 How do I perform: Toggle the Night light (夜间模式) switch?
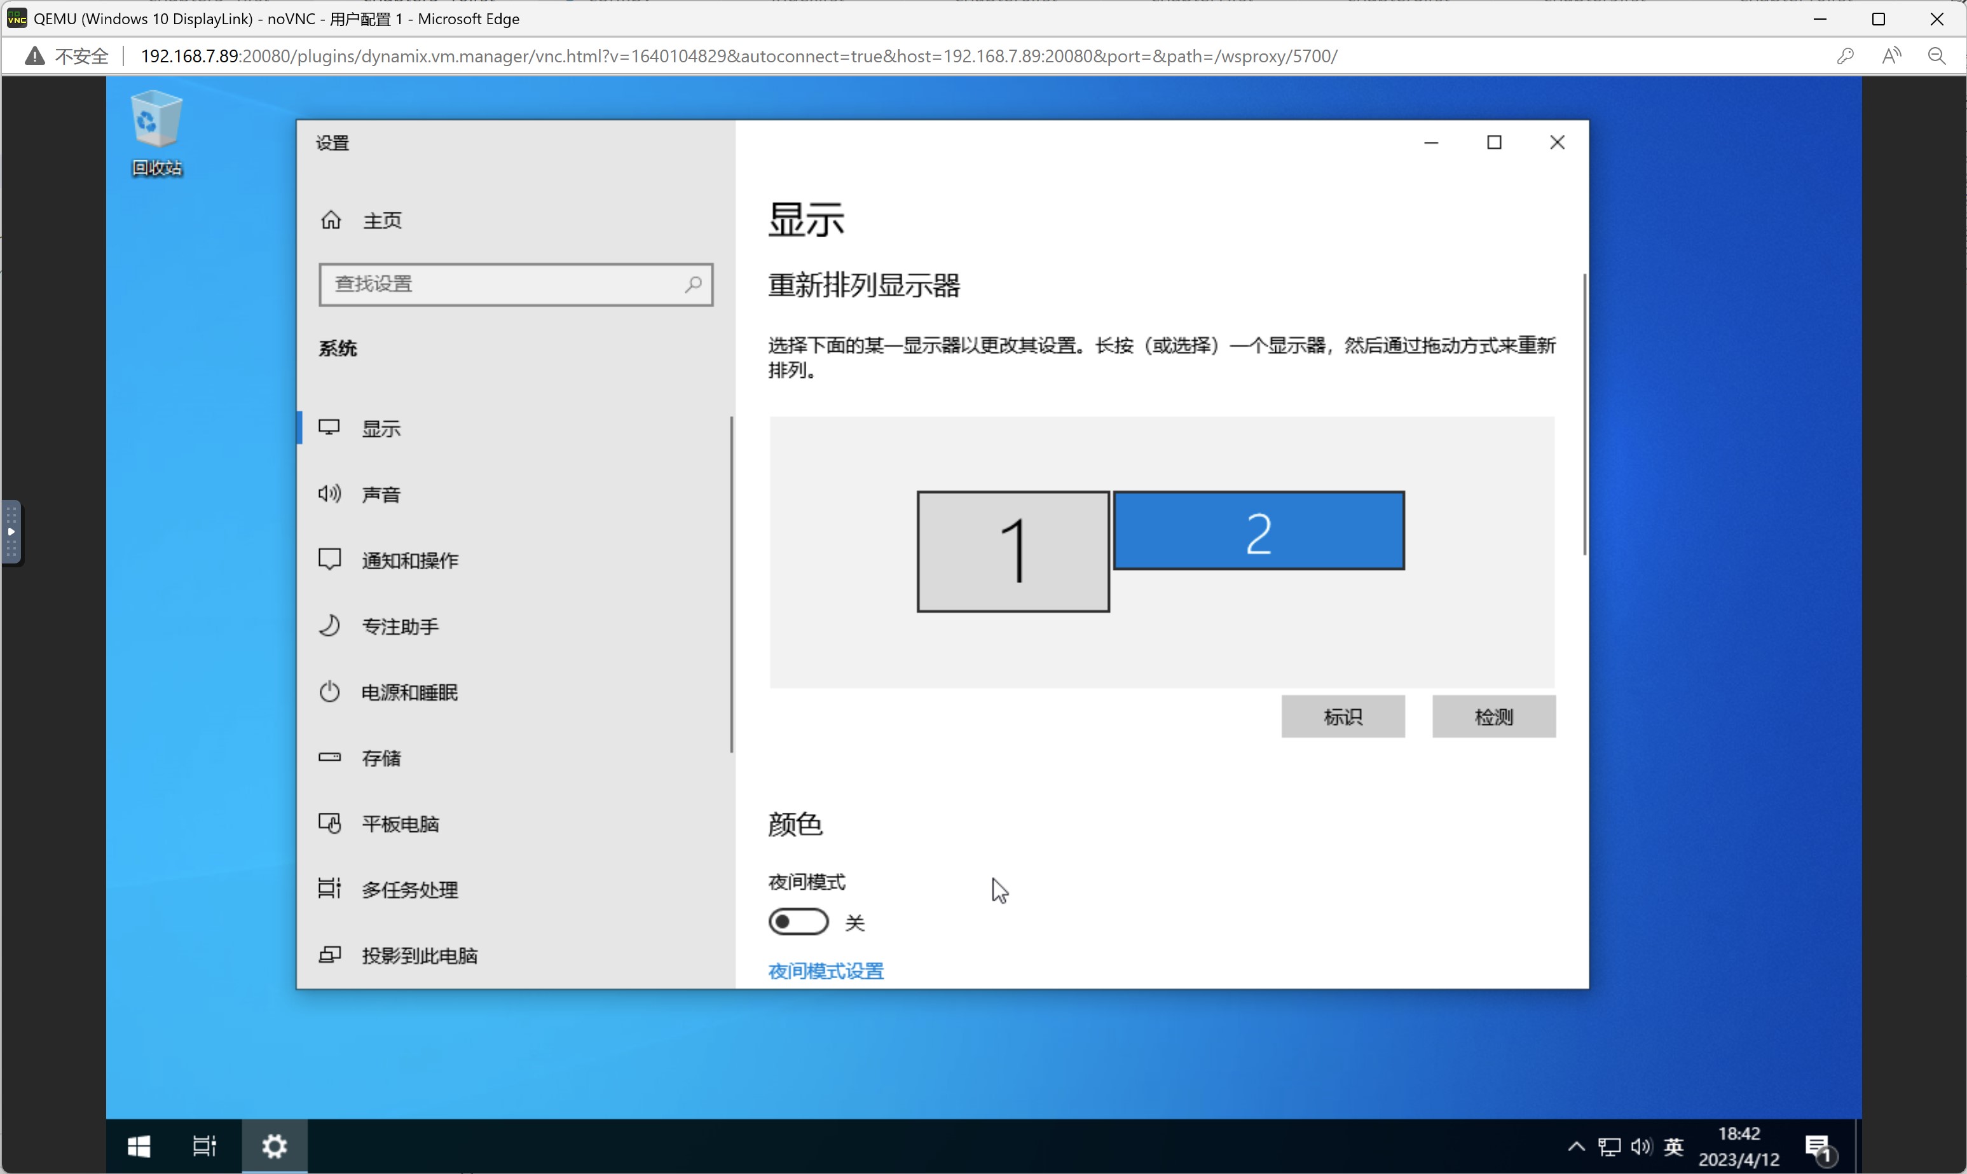[x=798, y=922]
